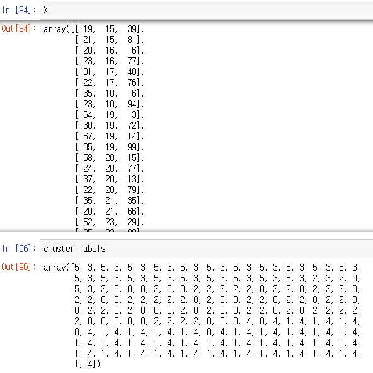The image size is (373, 373).
Task: Click the labels line starting 2, 0, 0, 0, 0, 0
Action: coord(217,321)
